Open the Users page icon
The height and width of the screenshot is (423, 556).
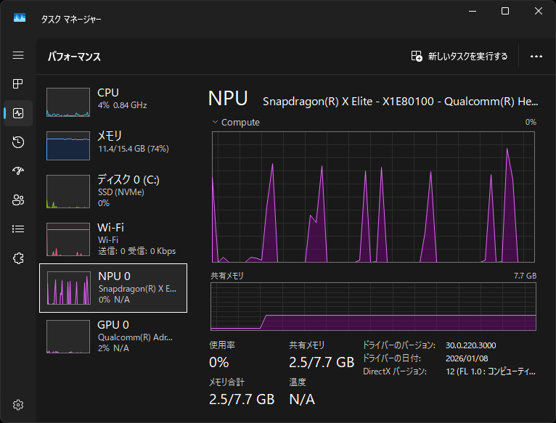[x=18, y=200]
